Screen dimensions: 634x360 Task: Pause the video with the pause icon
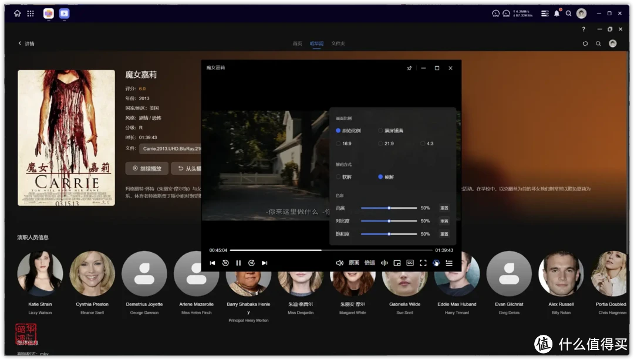[238, 263]
